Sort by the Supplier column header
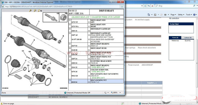 point(152,83)
